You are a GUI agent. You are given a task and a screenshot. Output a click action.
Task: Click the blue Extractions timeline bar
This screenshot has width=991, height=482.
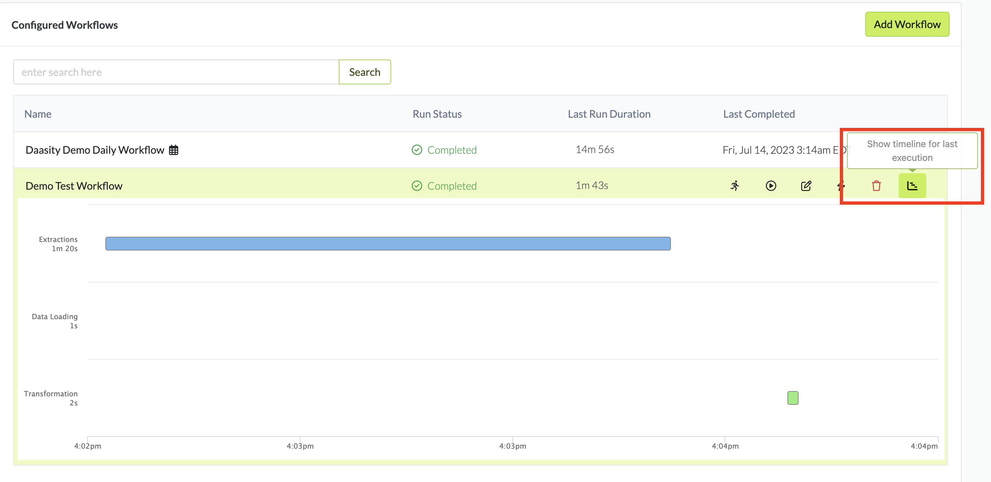coord(387,244)
